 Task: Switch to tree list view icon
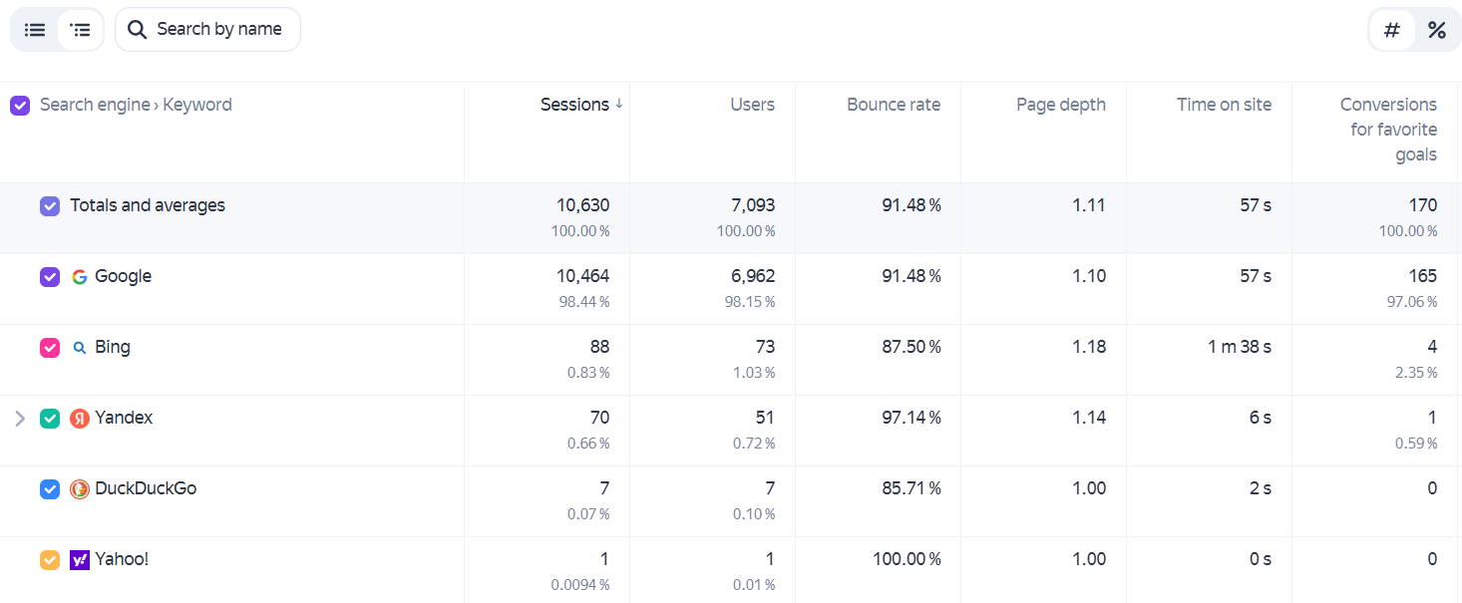pyautogui.click(x=81, y=30)
